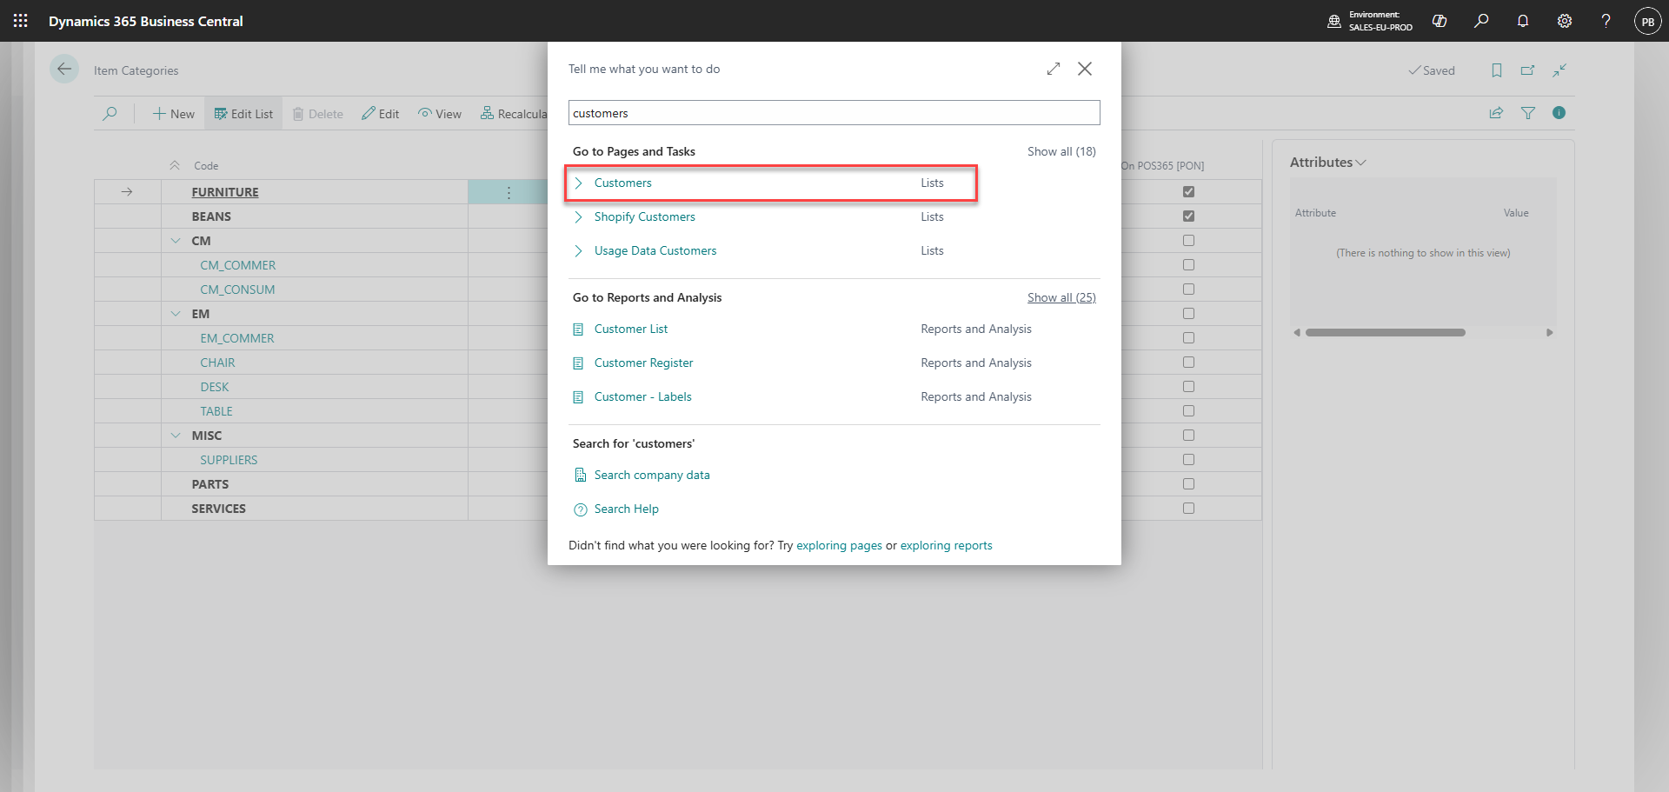Uncheck POS365 checkbox for FURNITURE

(1188, 192)
